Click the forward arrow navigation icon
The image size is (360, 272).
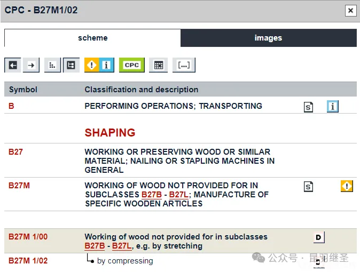pyautogui.click(x=31, y=65)
